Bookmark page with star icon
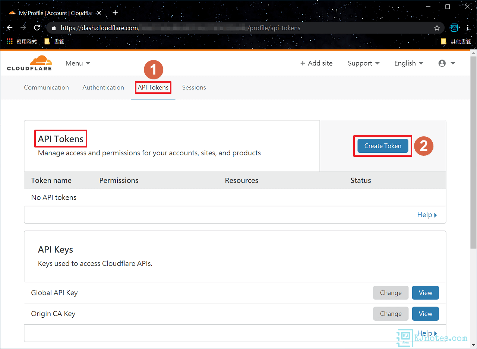The height and width of the screenshot is (349, 477). 437,28
